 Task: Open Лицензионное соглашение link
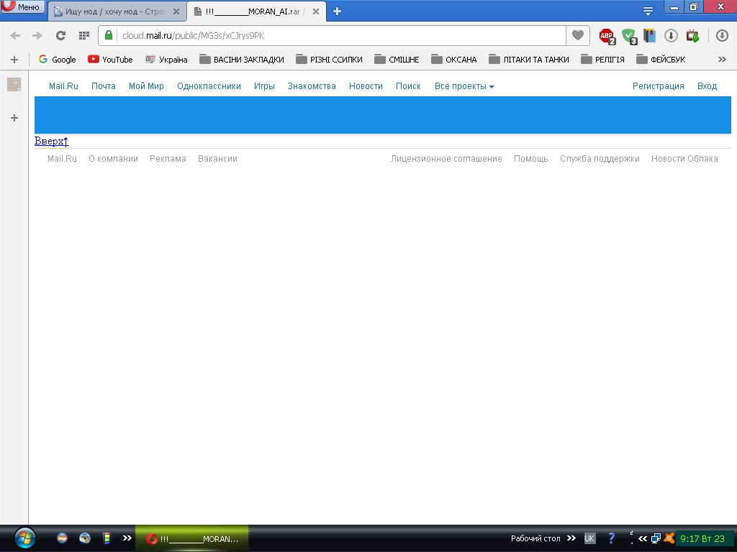click(x=446, y=159)
